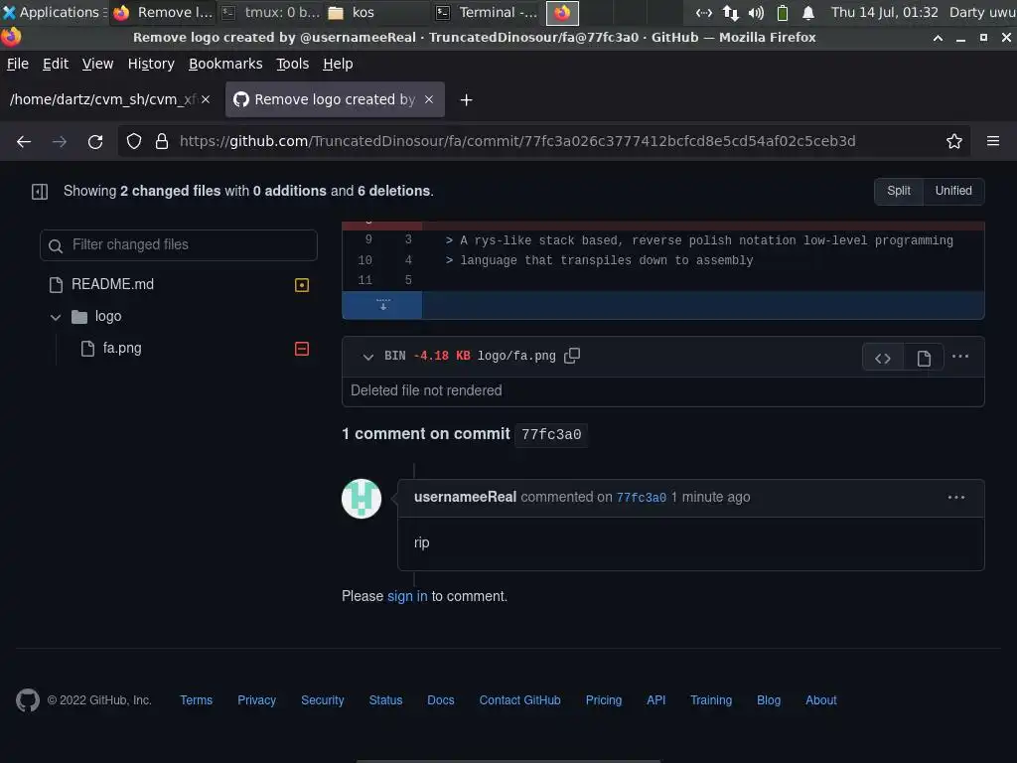Open Contact GitHub footer link
The image size is (1017, 763).
click(x=519, y=700)
